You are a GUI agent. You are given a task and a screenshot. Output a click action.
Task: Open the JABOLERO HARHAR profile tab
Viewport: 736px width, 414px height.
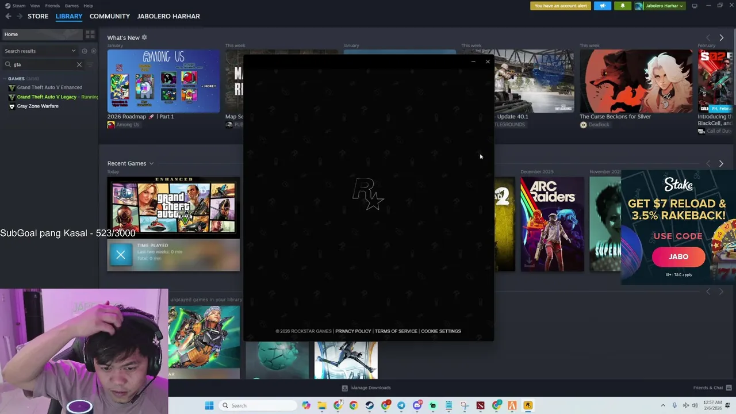168,16
